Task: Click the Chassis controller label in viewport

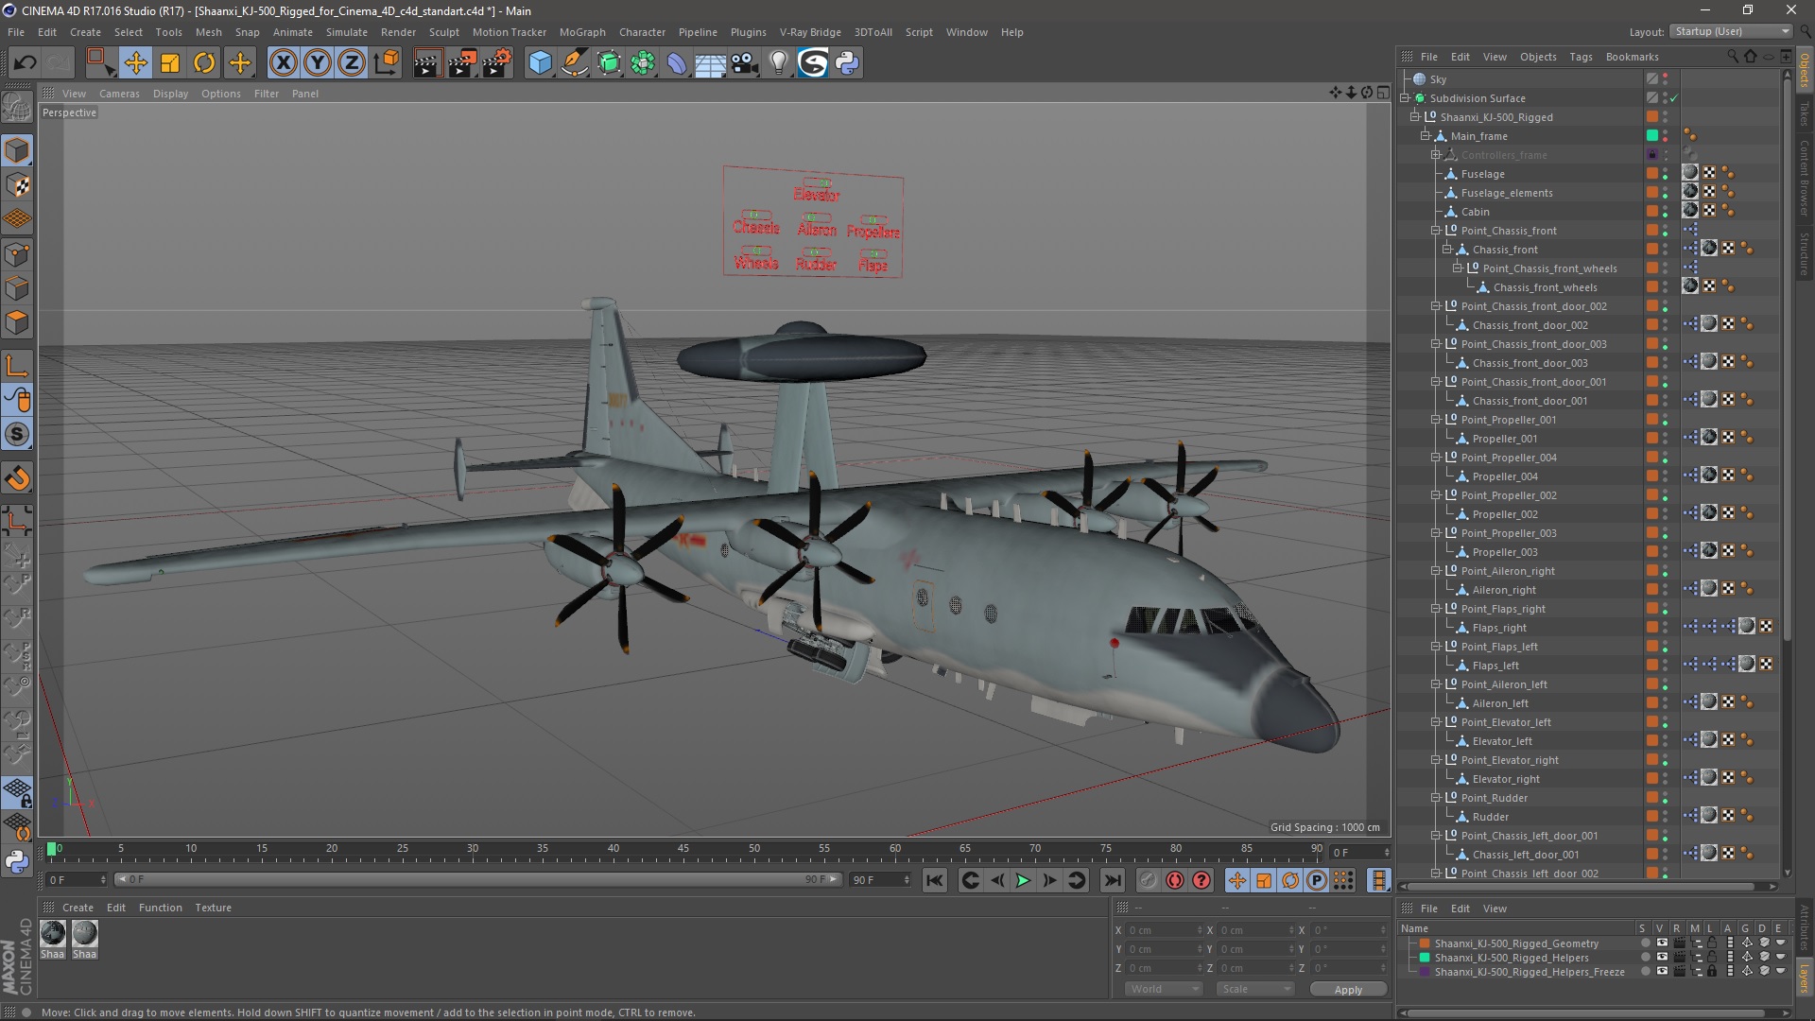Action: pyautogui.click(x=756, y=228)
